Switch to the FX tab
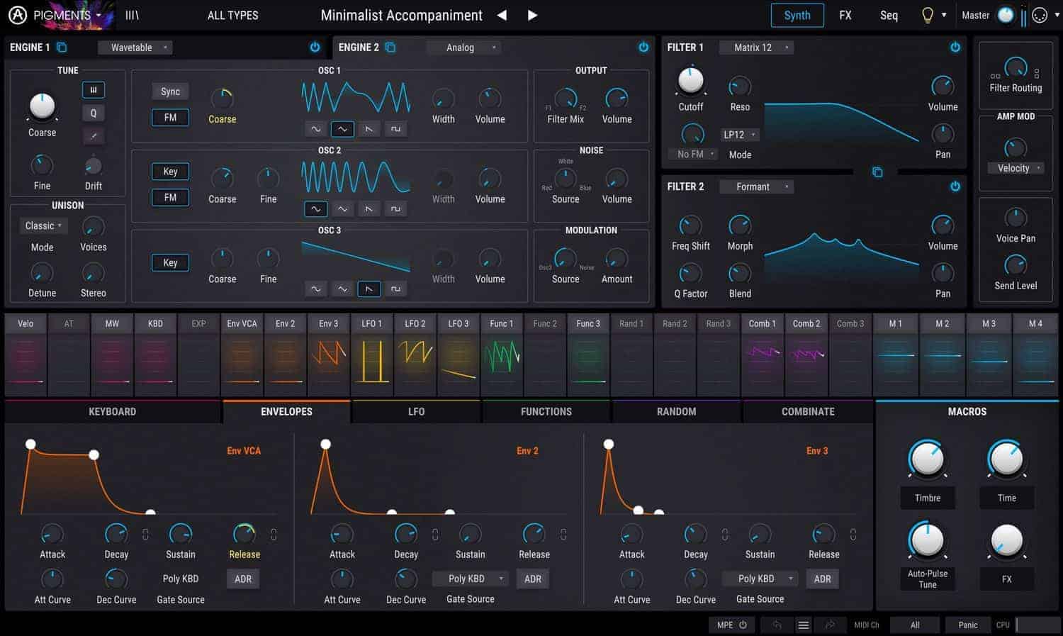1063x636 pixels. pyautogui.click(x=845, y=15)
